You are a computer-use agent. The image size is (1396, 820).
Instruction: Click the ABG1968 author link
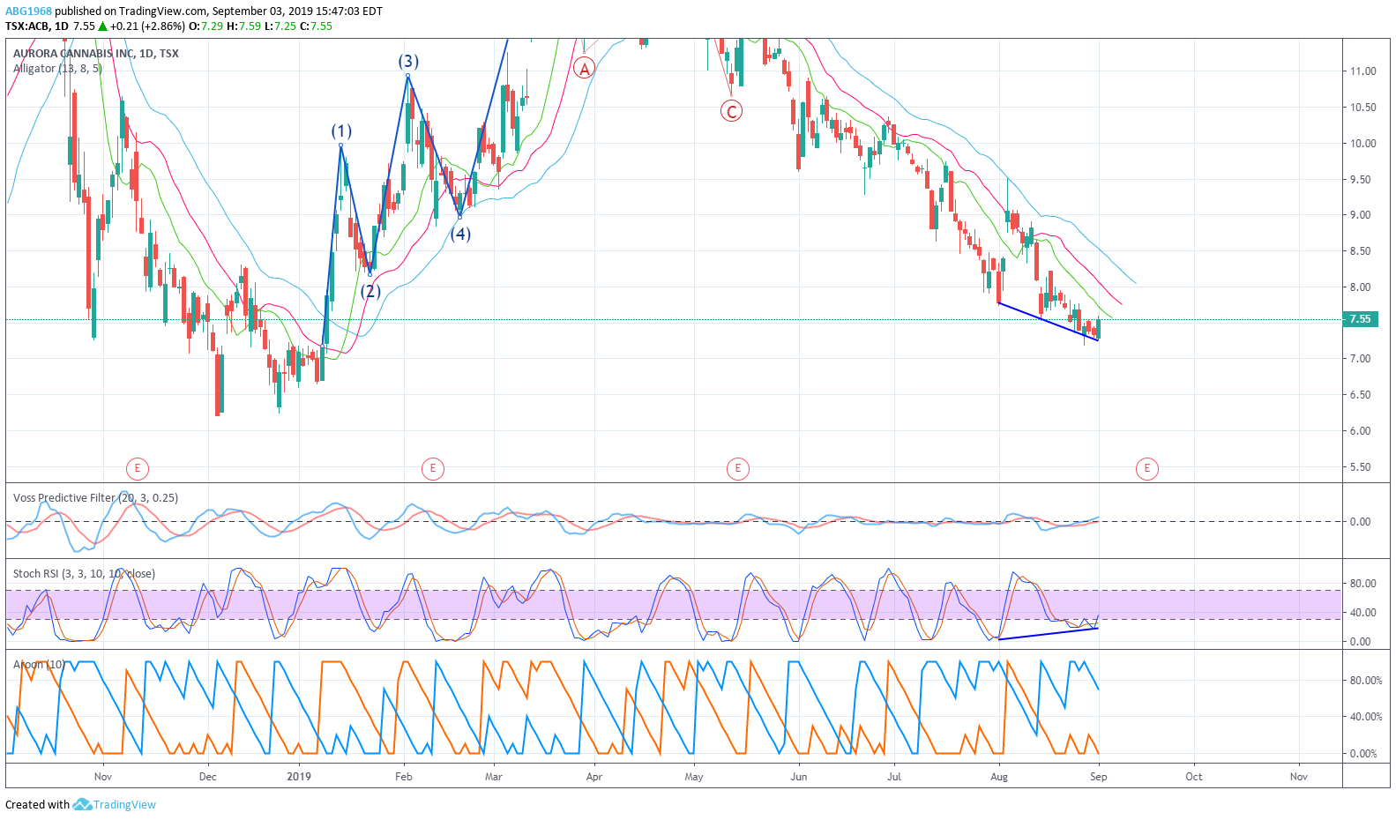(28, 11)
